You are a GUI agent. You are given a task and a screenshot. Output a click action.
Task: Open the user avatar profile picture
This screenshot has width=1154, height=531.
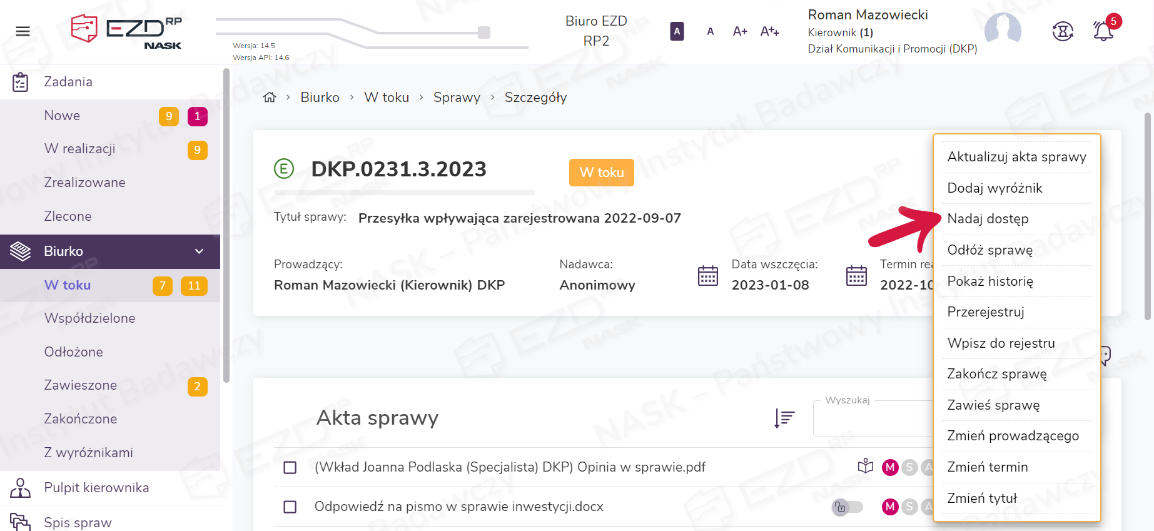1002,30
